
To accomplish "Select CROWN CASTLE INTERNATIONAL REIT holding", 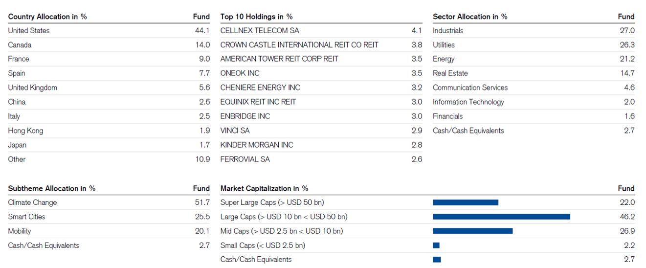I will (x=299, y=45).
